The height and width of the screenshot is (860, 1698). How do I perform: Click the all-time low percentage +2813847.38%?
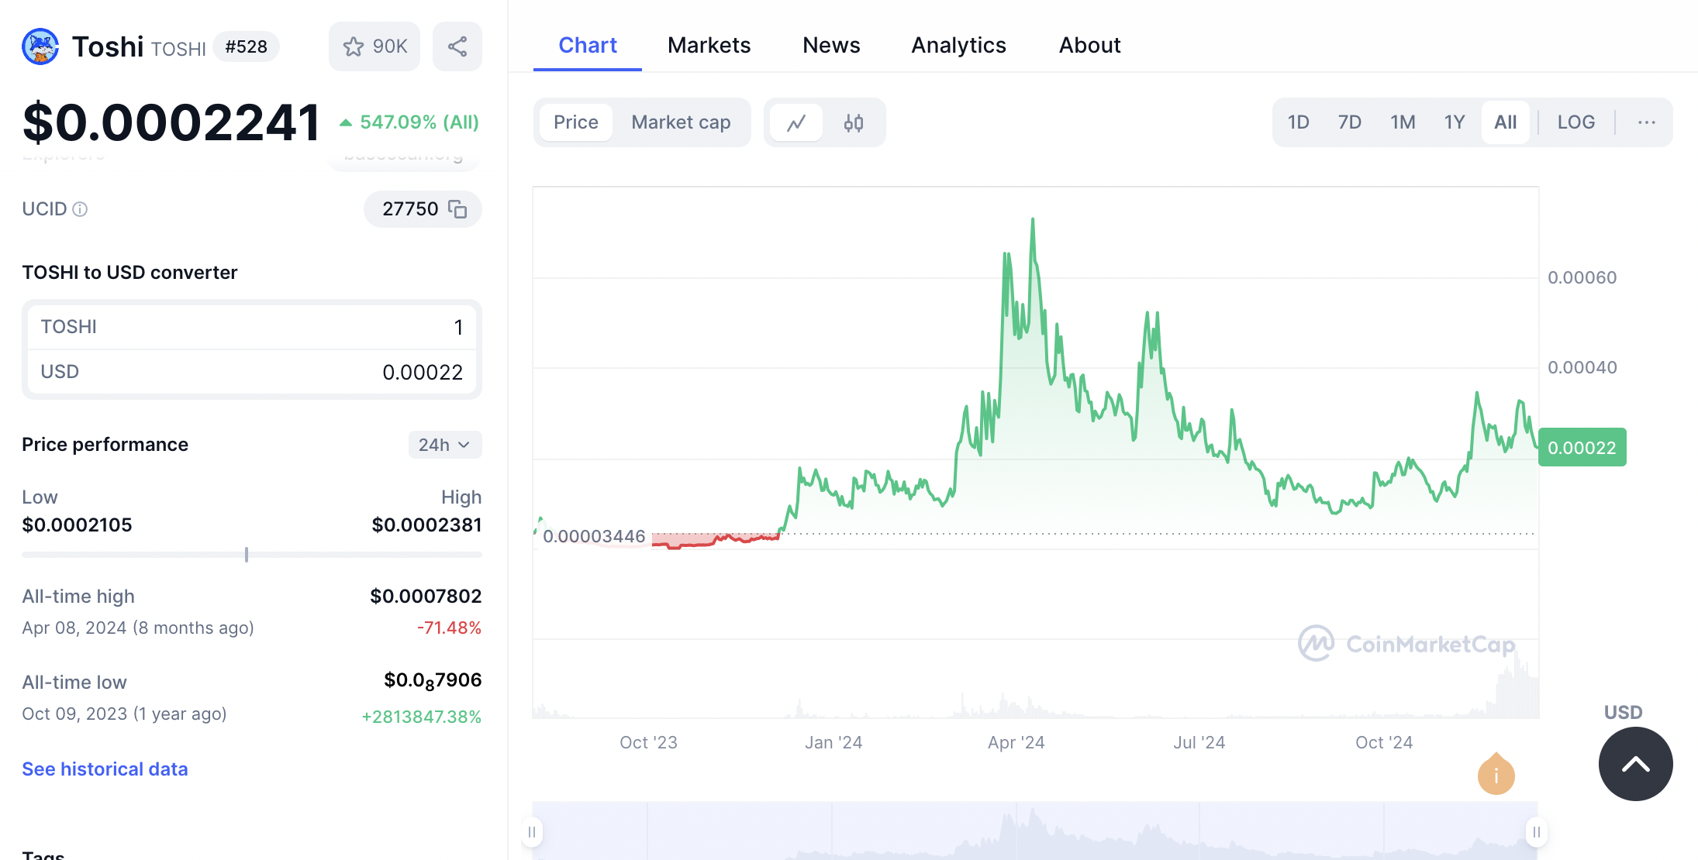(x=421, y=717)
